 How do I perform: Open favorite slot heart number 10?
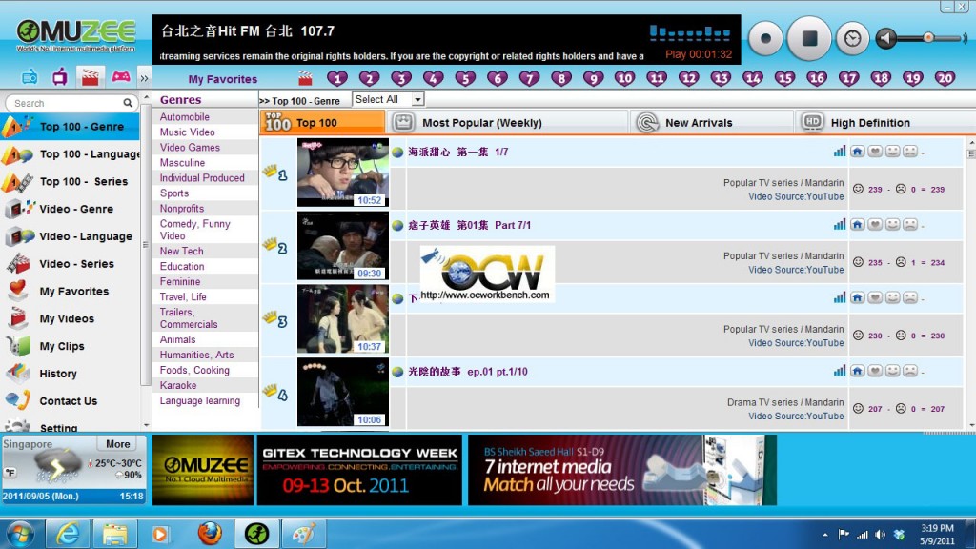[x=624, y=78]
